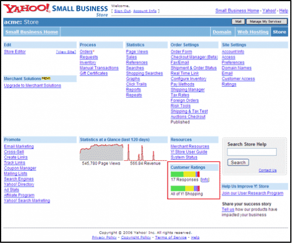The width and height of the screenshot is (292, 244).
Task: Open the Mailing Lists link
Action: coord(16,174)
